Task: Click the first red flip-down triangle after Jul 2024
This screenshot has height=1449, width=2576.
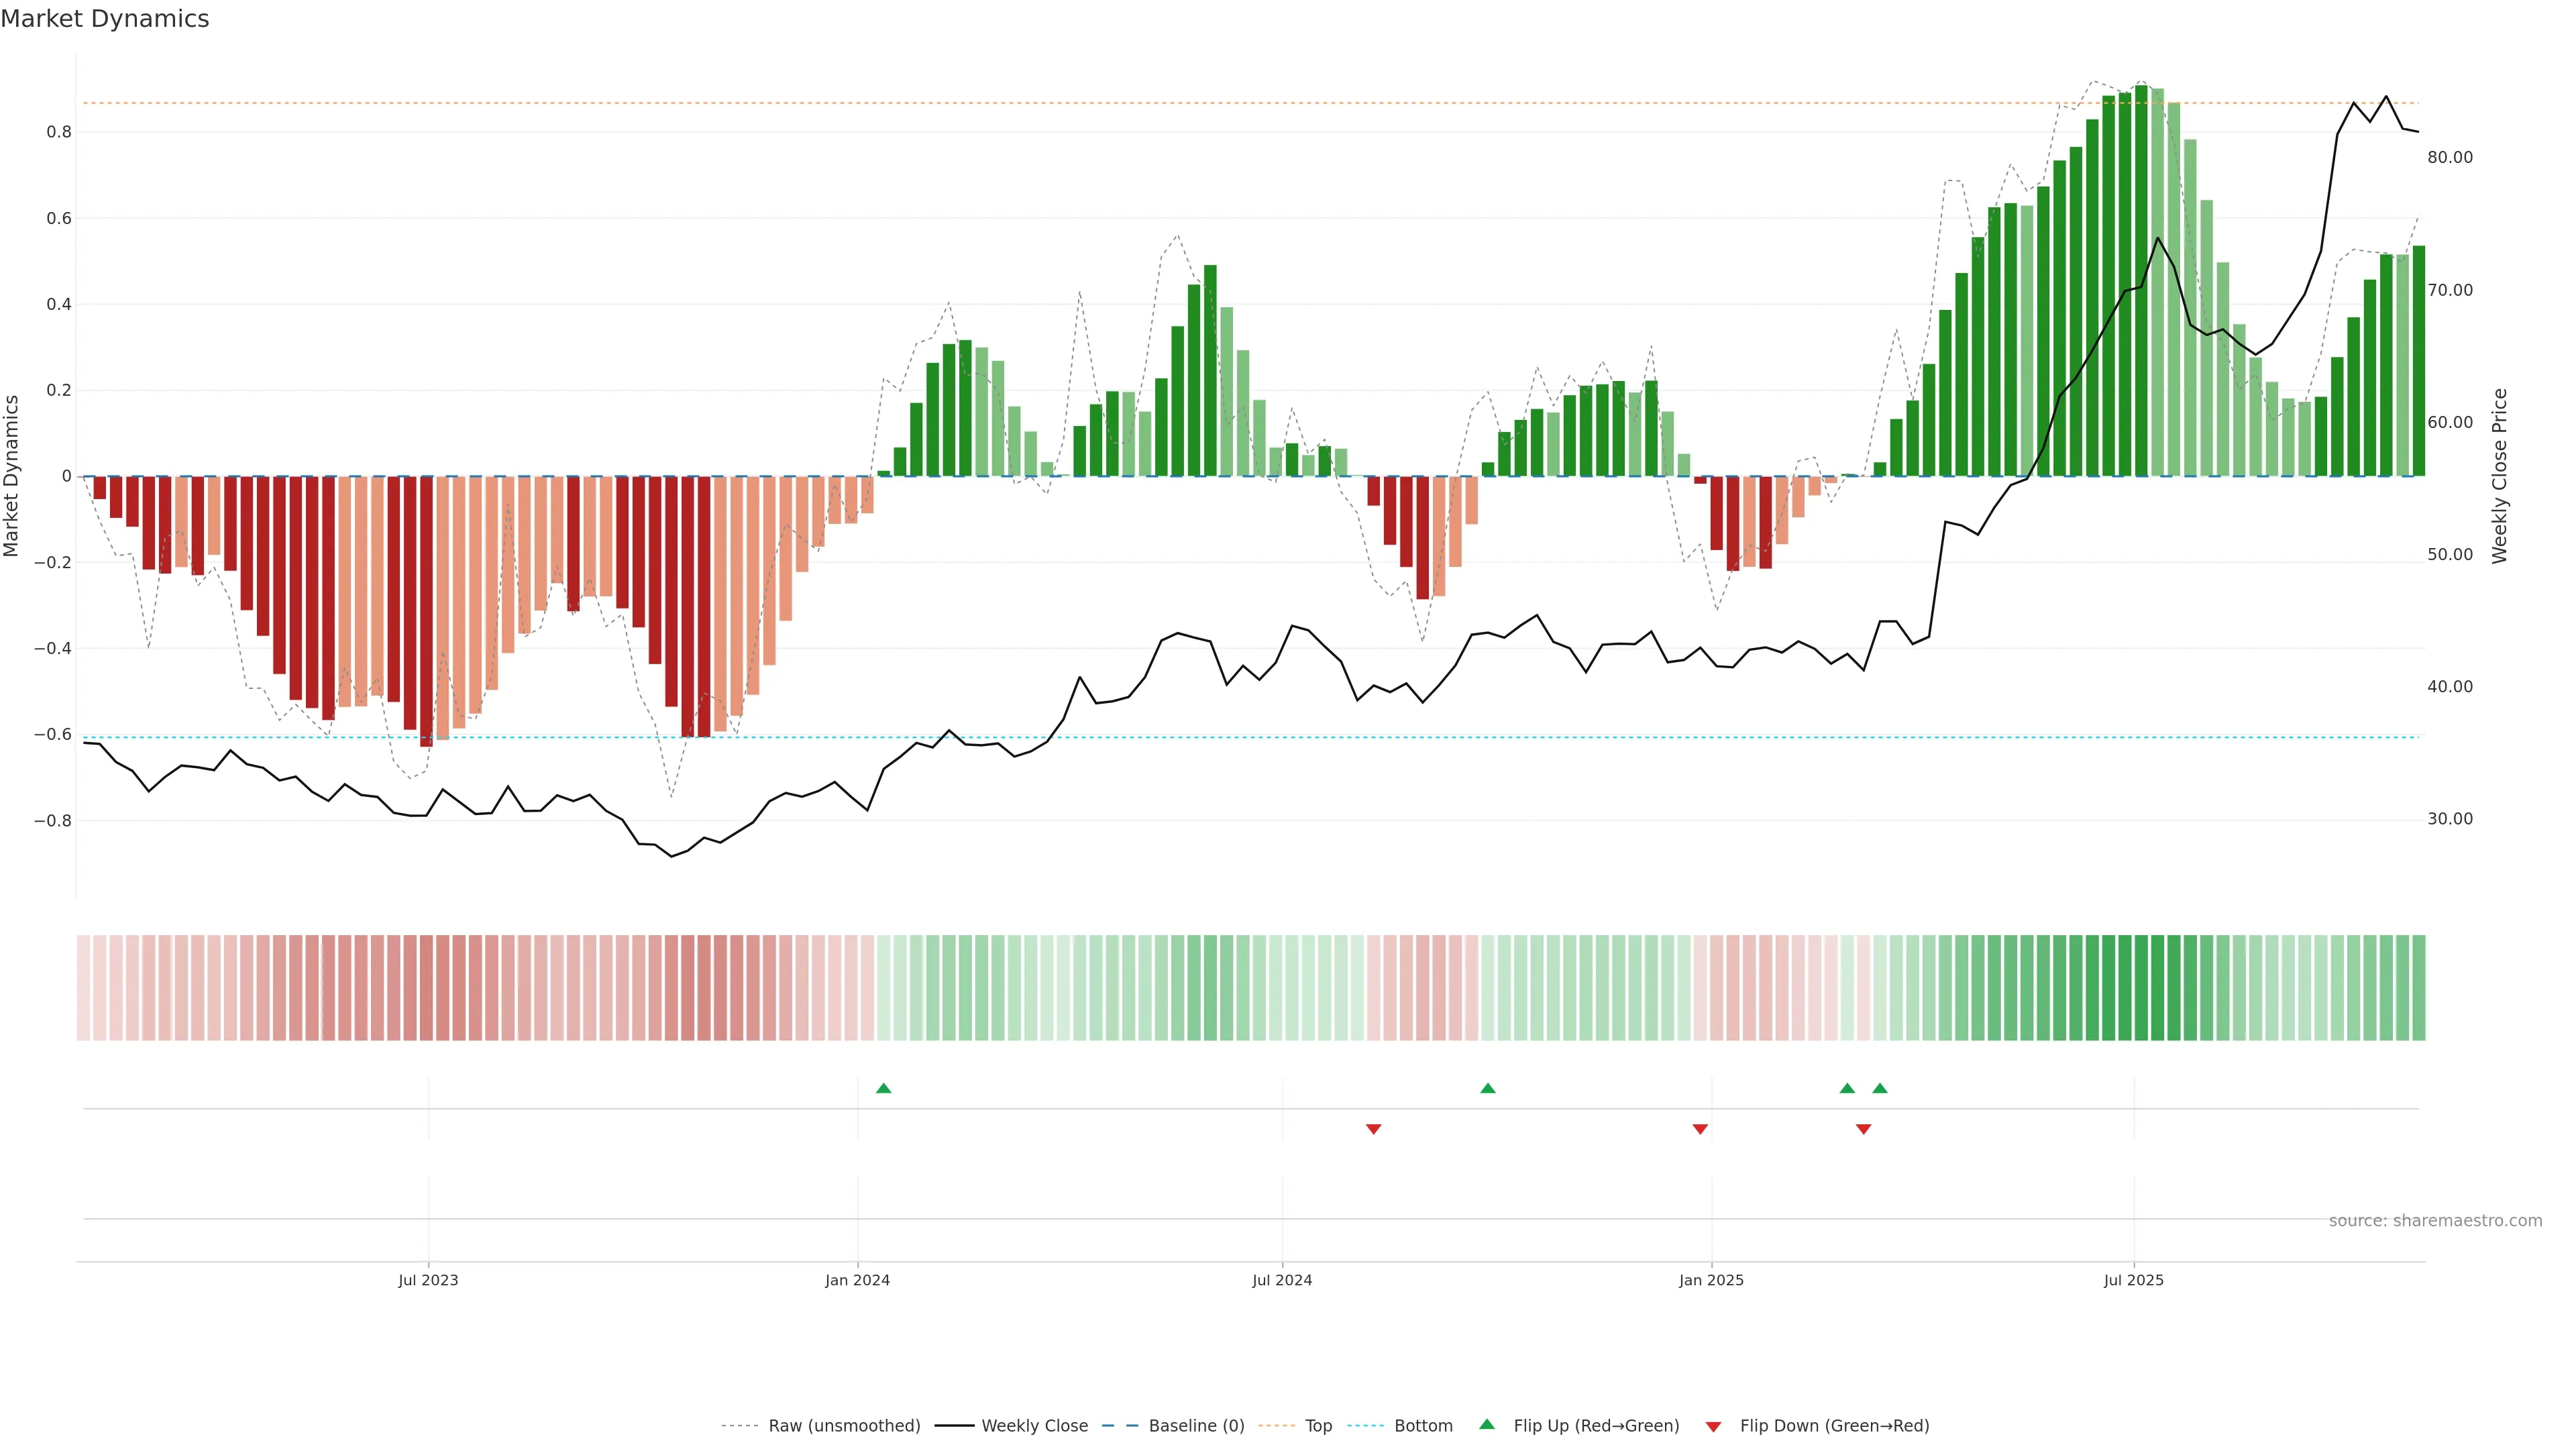Action: (1373, 1129)
